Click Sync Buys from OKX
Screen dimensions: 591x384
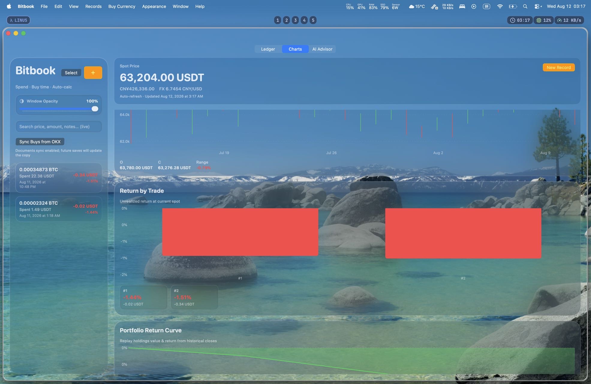pyautogui.click(x=40, y=142)
